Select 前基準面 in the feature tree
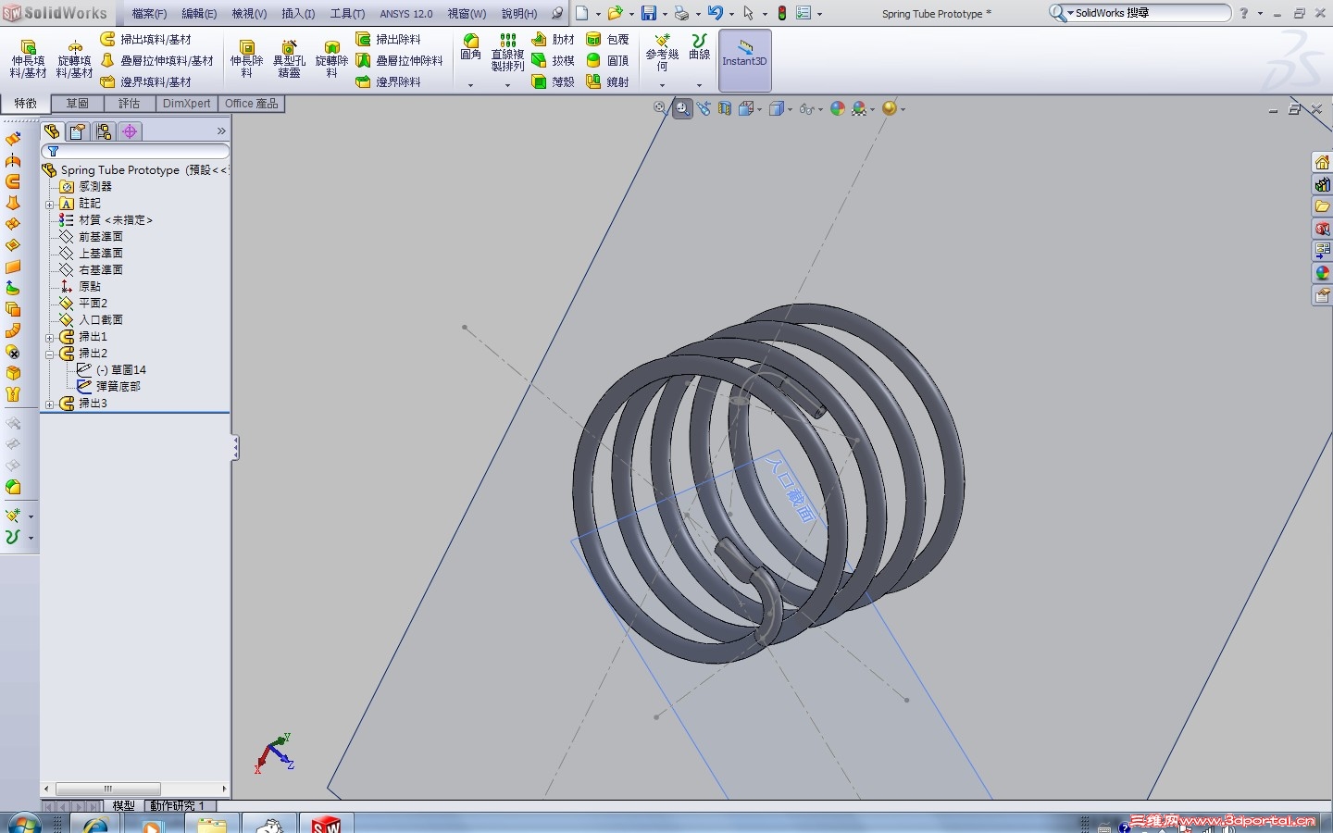The image size is (1333, 833). point(100,237)
